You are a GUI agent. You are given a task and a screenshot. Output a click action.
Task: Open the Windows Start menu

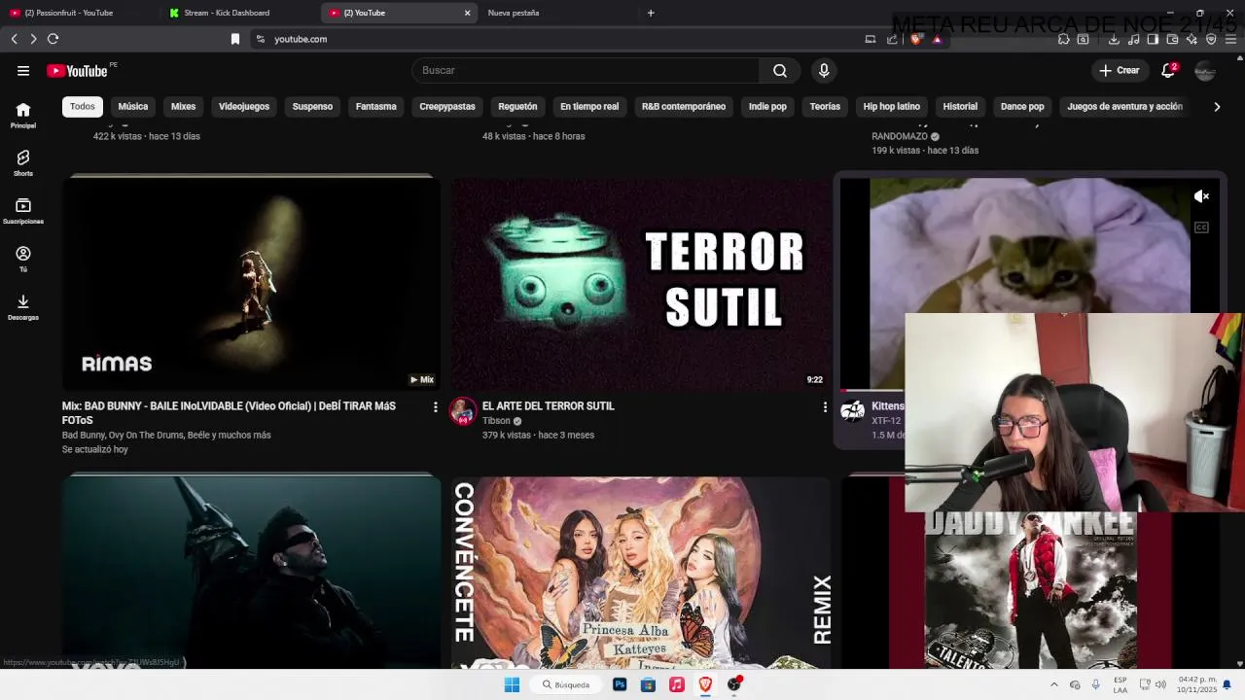[x=512, y=684]
